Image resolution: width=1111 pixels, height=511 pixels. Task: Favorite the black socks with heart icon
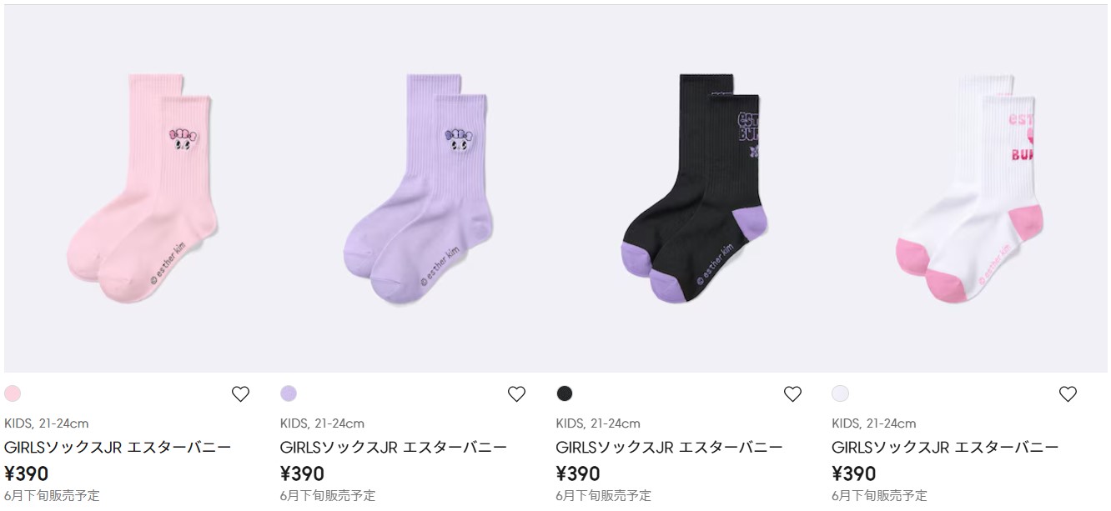[x=792, y=394]
